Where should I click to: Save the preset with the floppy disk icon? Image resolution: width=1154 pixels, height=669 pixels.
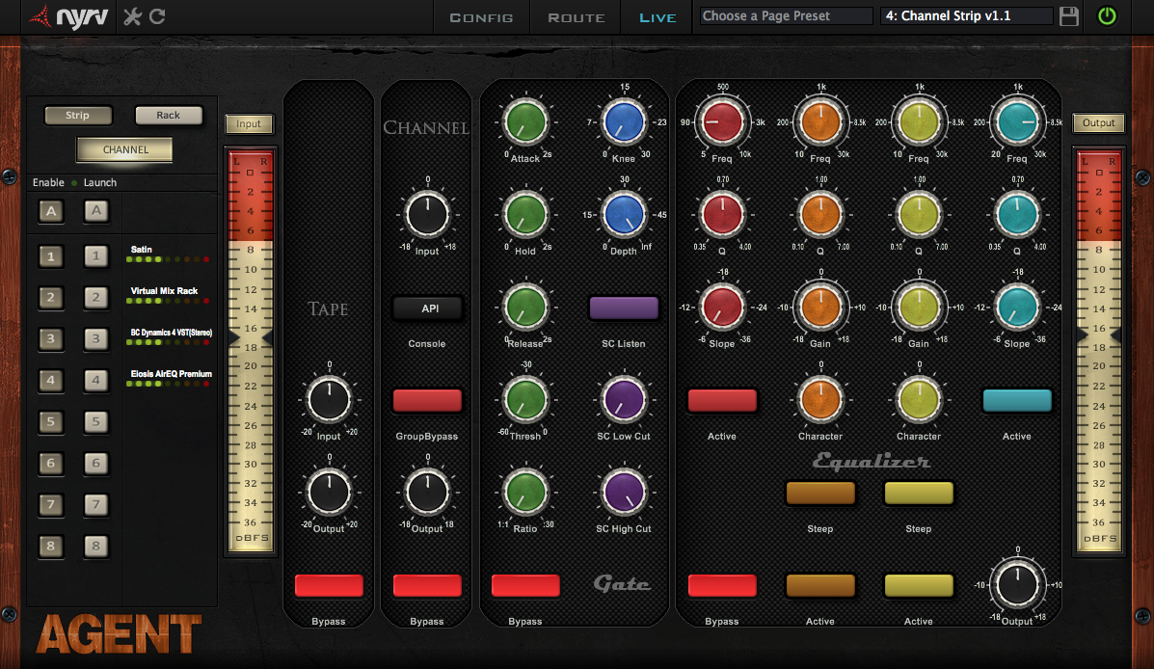coord(1068,16)
